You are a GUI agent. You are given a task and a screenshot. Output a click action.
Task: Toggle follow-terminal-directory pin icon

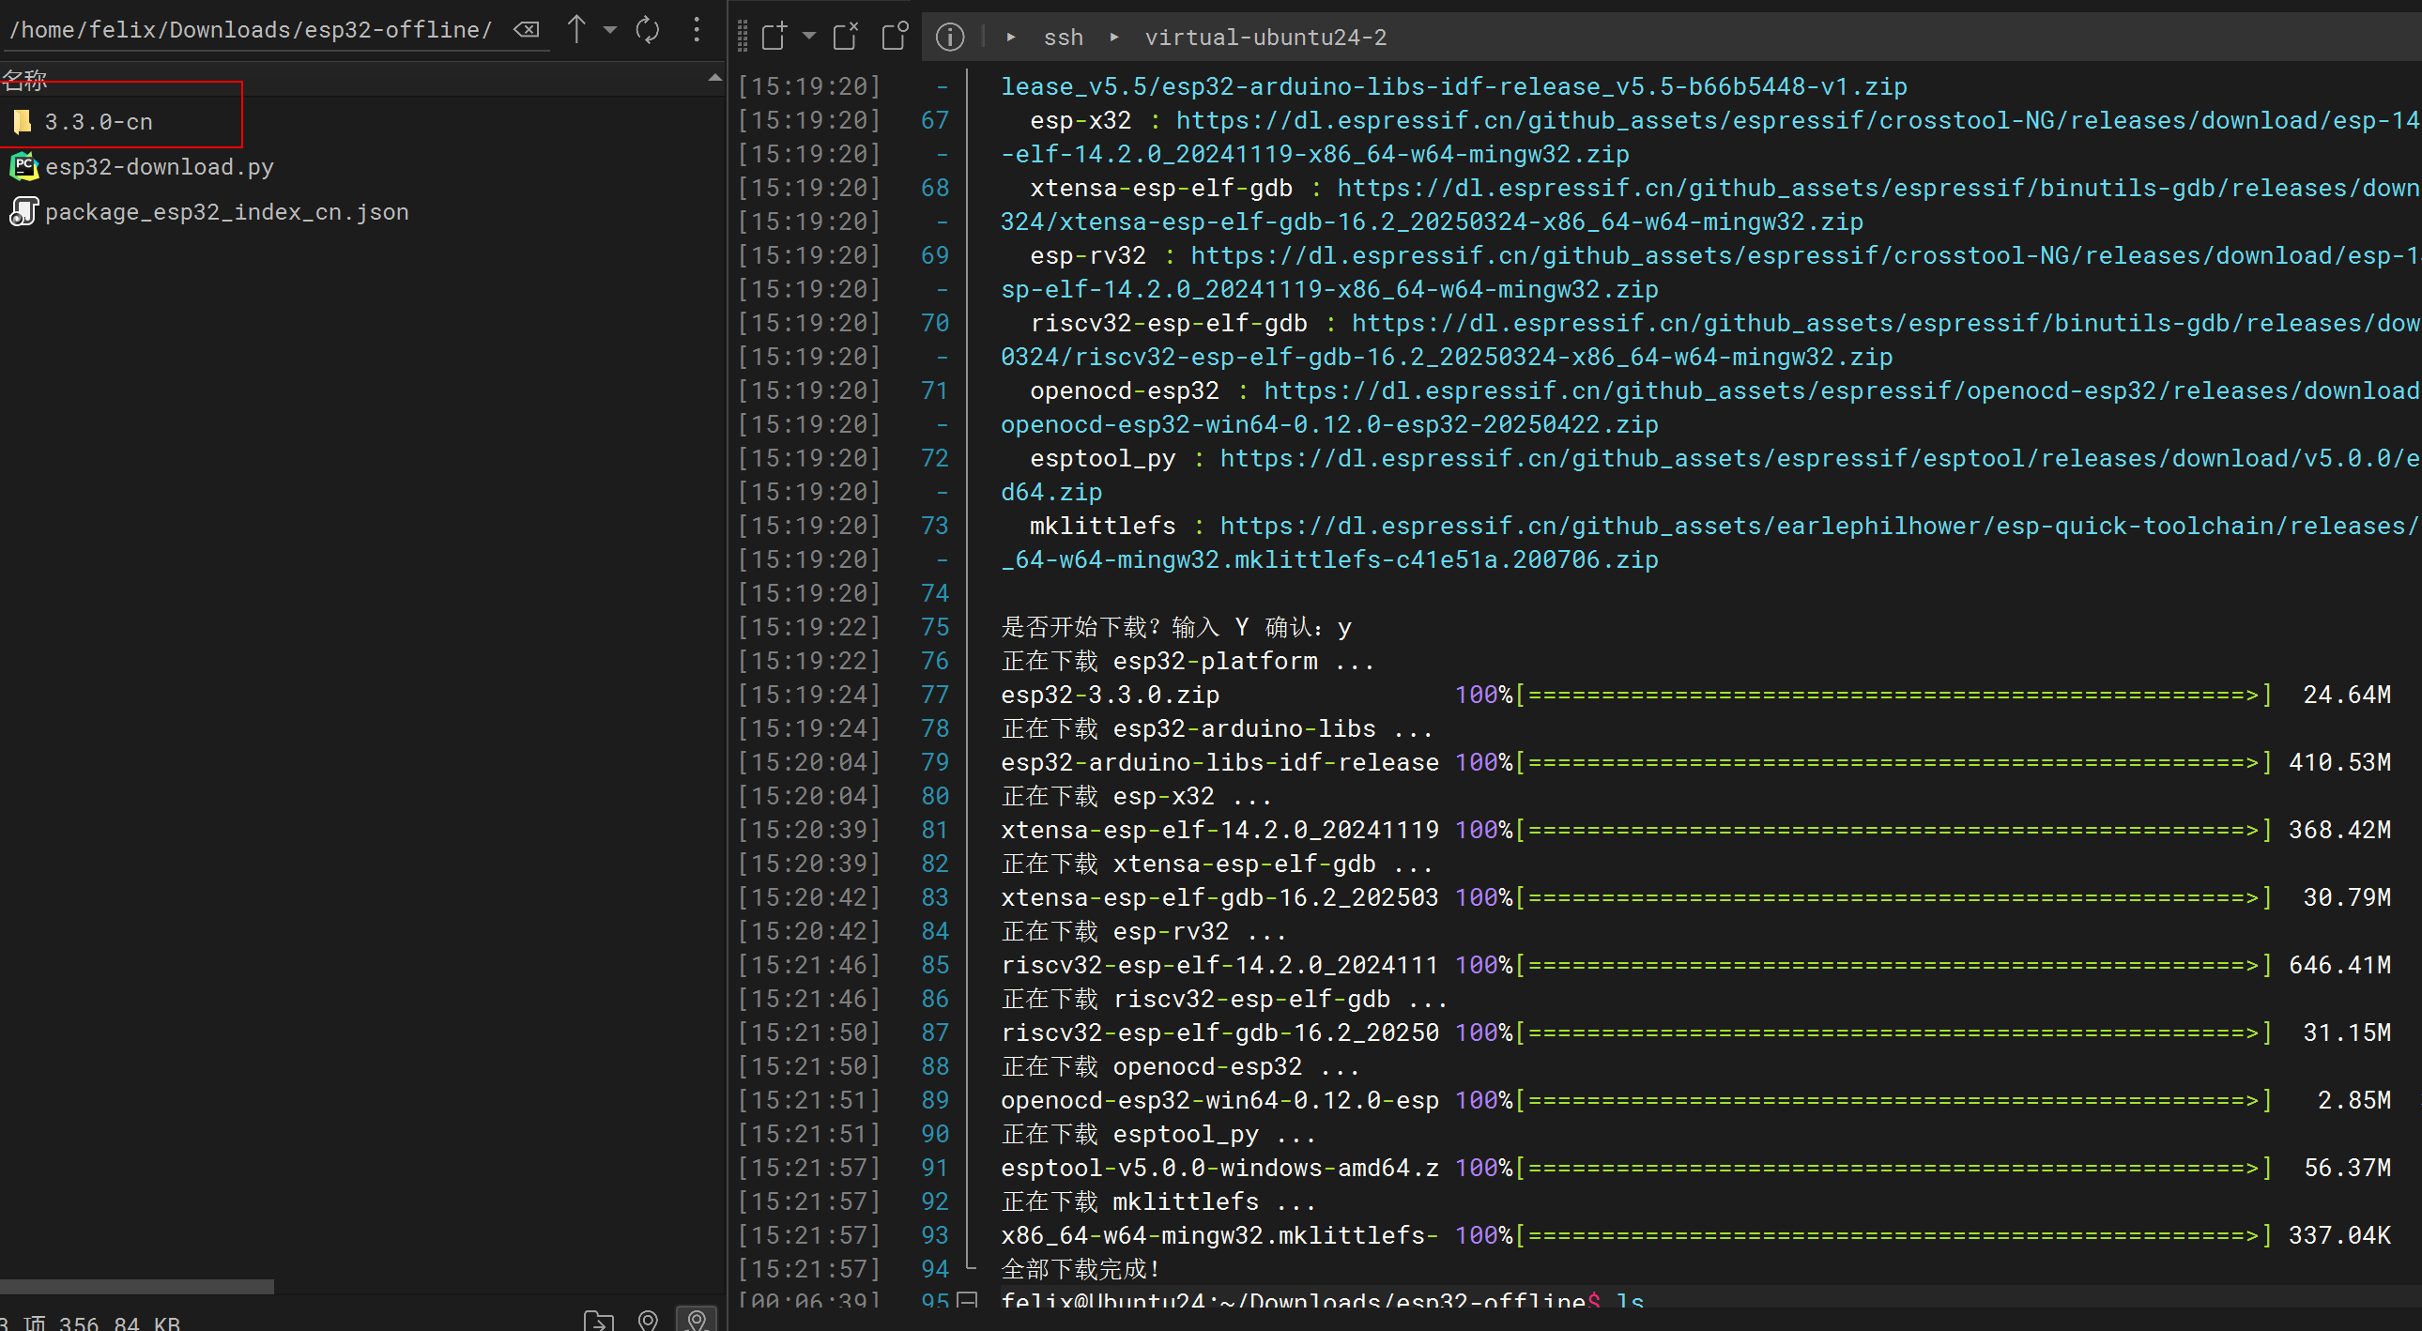point(697,1320)
